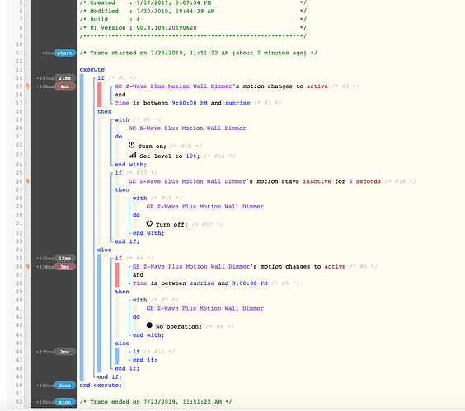The width and height of the screenshot is (465, 411).
Task: Click the blue done trace badge
Action: pos(65,385)
